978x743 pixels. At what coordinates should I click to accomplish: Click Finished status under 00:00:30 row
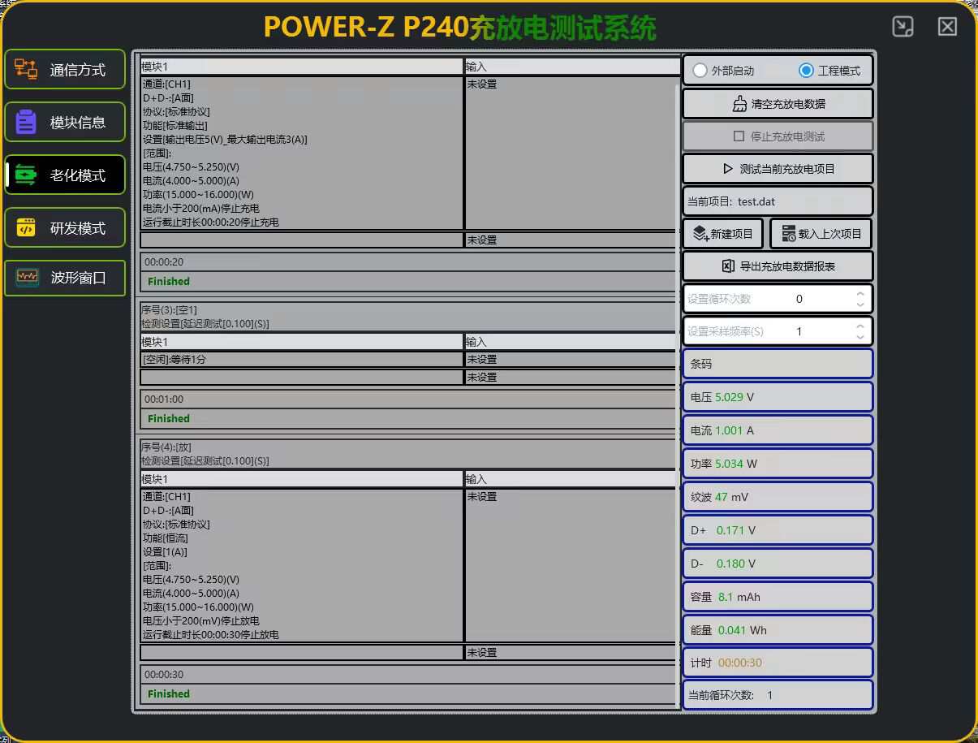click(169, 694)
